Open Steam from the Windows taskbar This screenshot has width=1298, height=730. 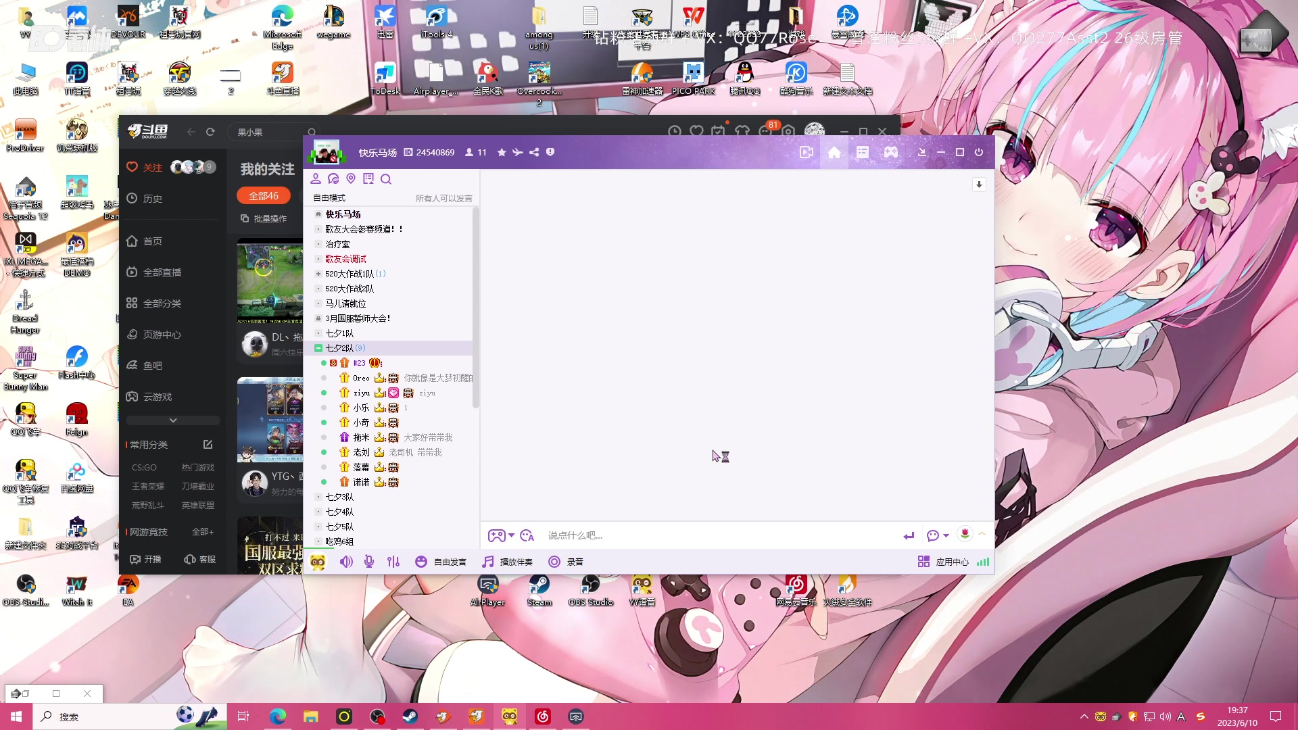click(410, 716)
